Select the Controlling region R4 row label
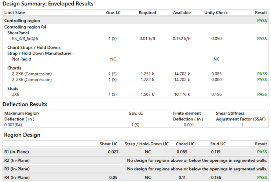This screenshot has height=182, width=271. [x=25, y=27]
